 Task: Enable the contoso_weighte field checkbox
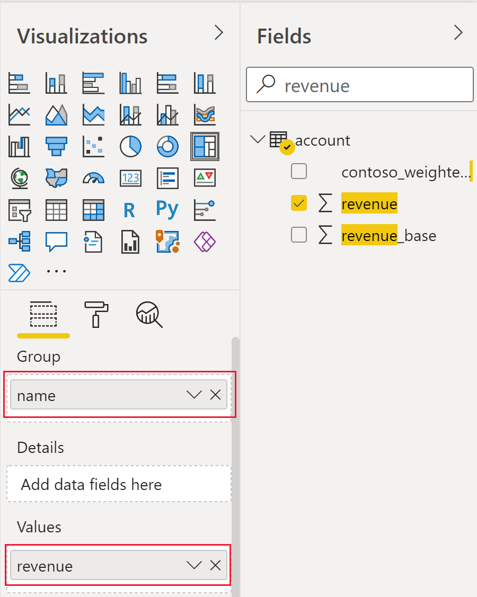pos(299,171)
